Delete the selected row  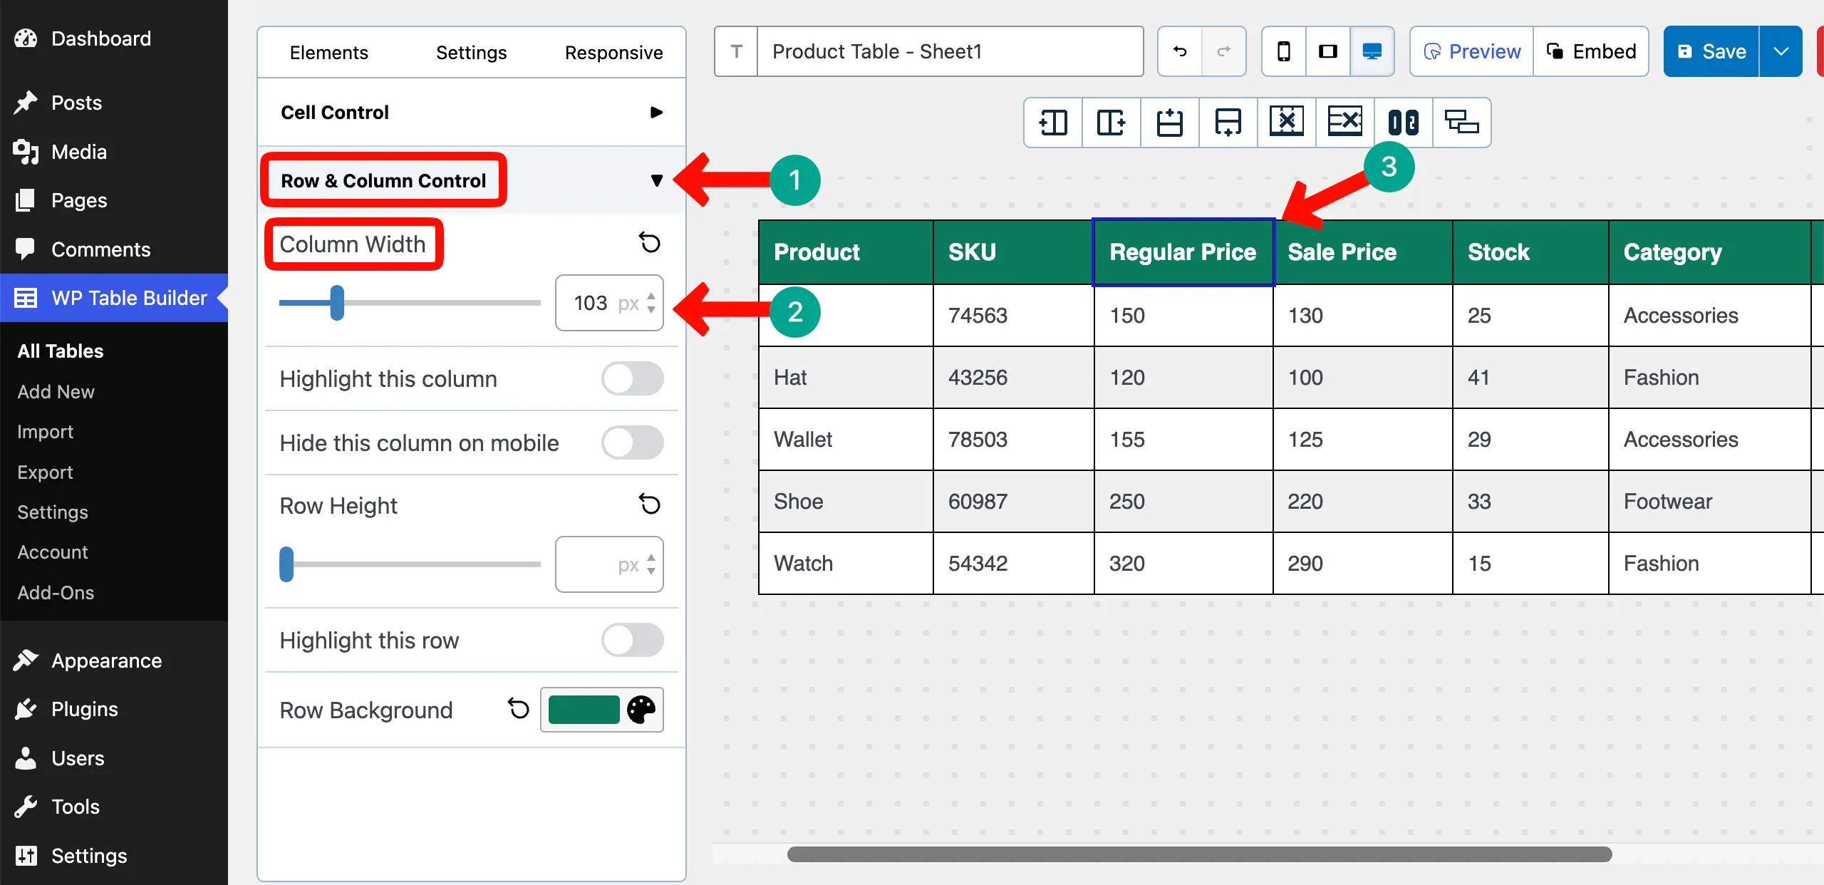pos(1344,122)
